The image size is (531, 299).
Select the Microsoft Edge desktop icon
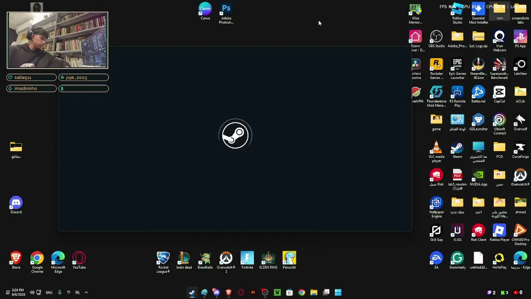pyautogui.click(x=58, y=263)
